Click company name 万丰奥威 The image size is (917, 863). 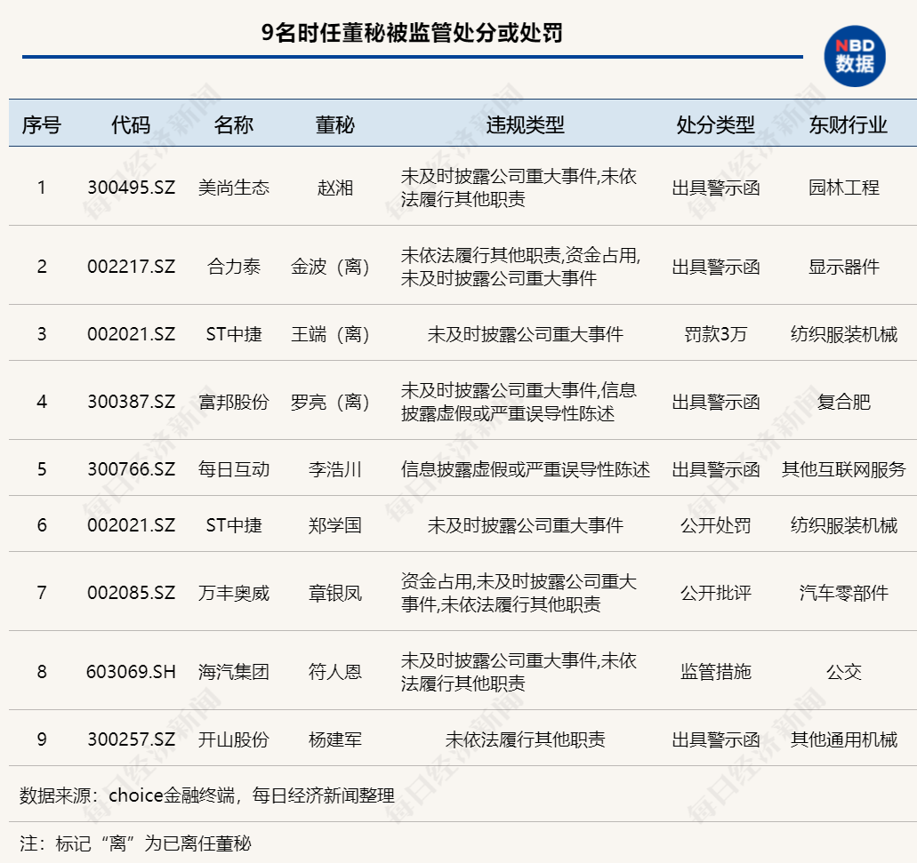point(233,593)
